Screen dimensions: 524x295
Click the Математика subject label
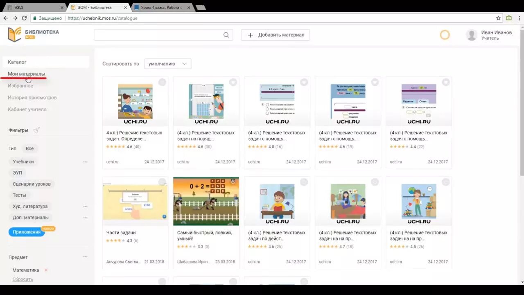click(x=26, y=270)
